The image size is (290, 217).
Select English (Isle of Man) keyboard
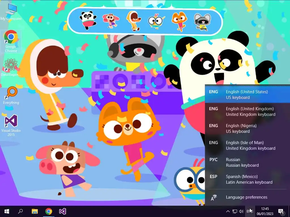[248, 146]
